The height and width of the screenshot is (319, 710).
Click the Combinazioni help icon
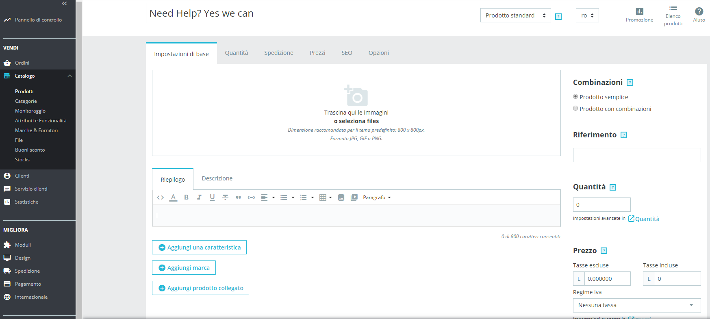(x=630, y=82)
